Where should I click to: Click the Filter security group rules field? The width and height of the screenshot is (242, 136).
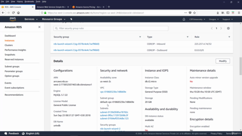click(111, 28)
